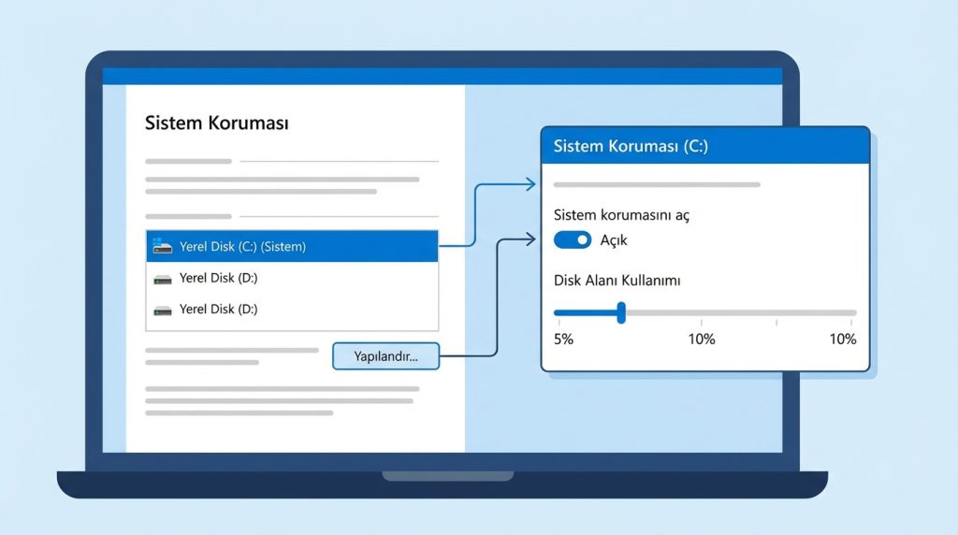Image resolution: width=958 pixels, height=535 pixels.
Task: Click the Açık label next to the switch
Action: (614, 240)
